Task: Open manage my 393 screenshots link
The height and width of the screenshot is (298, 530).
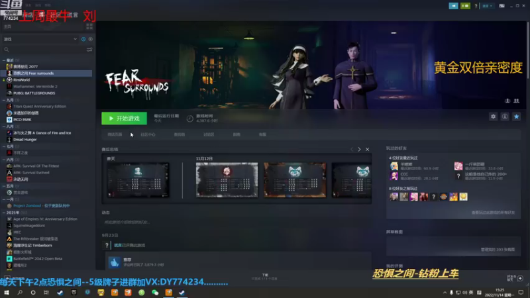Action: (x=498, y=250)
